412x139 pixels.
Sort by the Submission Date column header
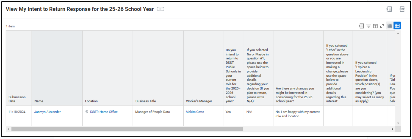[17, 99]
